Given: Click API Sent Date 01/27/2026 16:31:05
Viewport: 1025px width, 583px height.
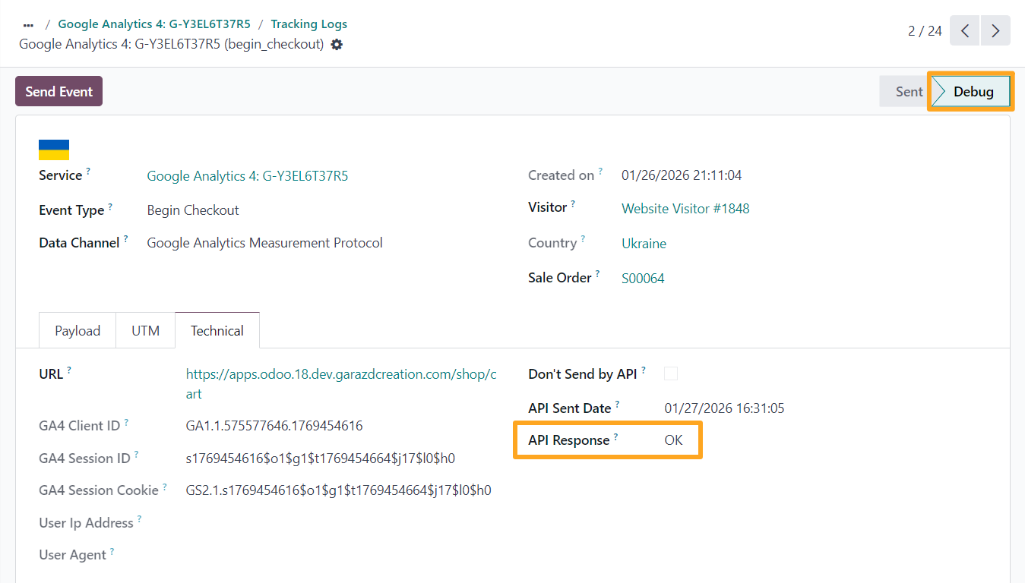Looking at the screenshot, I should tap(724, 408).
